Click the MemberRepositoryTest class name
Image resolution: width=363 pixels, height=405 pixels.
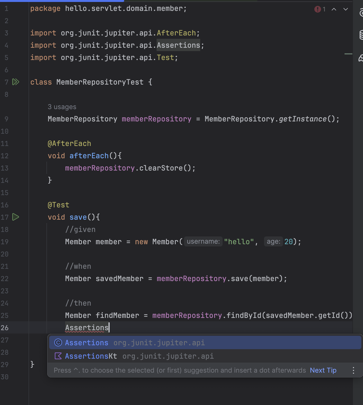(x=100, y=82)
